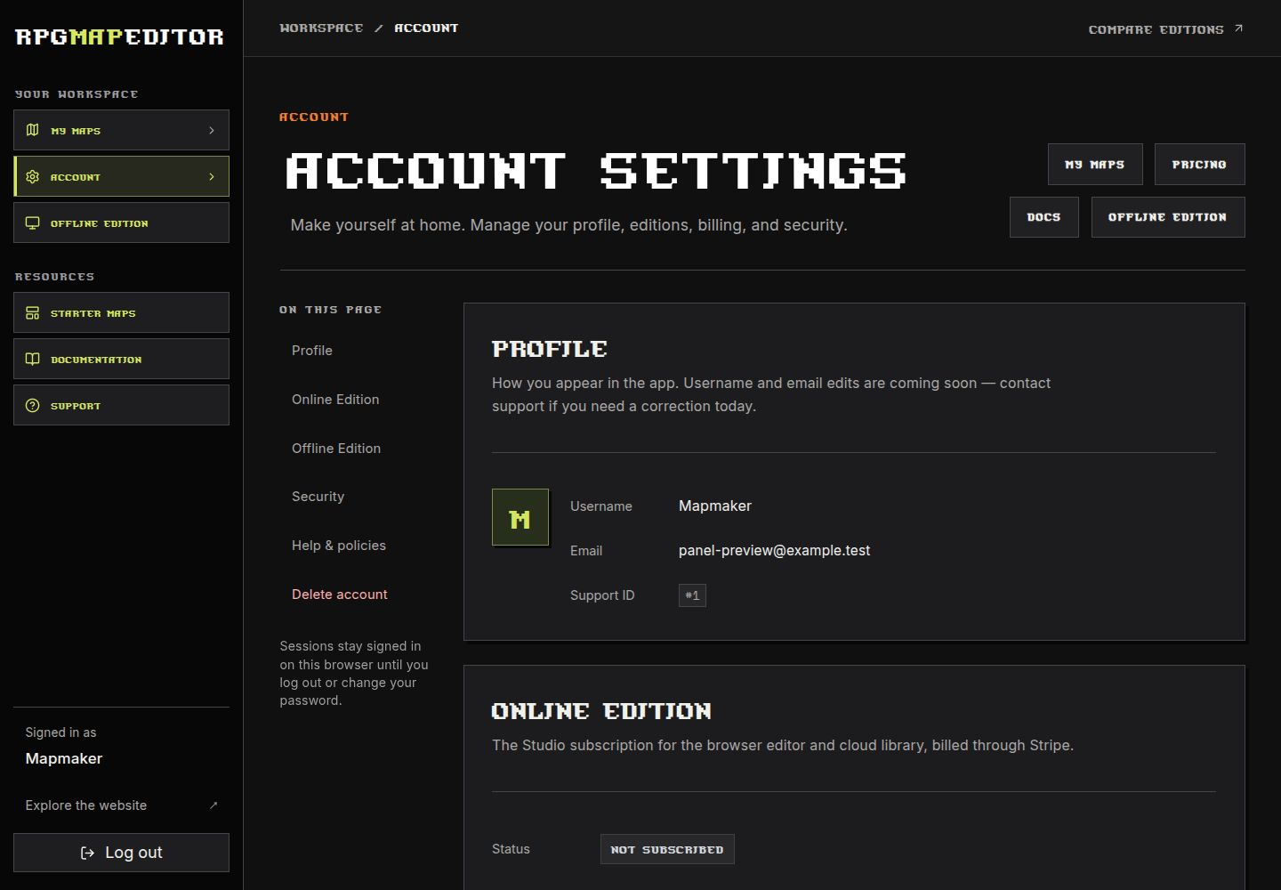This screenshot has width=1281, height=890.
Task: Open Starter Maps in the sidebar
Action: pyautogui.click(x=121, y=312)
